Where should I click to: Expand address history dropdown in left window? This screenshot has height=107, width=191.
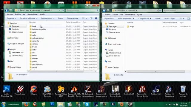(60, 10)
